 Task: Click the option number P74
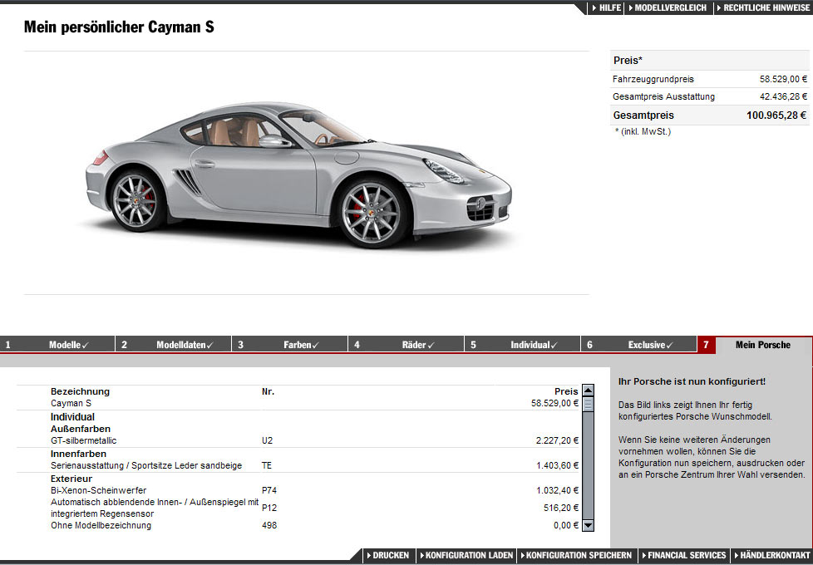269,490
